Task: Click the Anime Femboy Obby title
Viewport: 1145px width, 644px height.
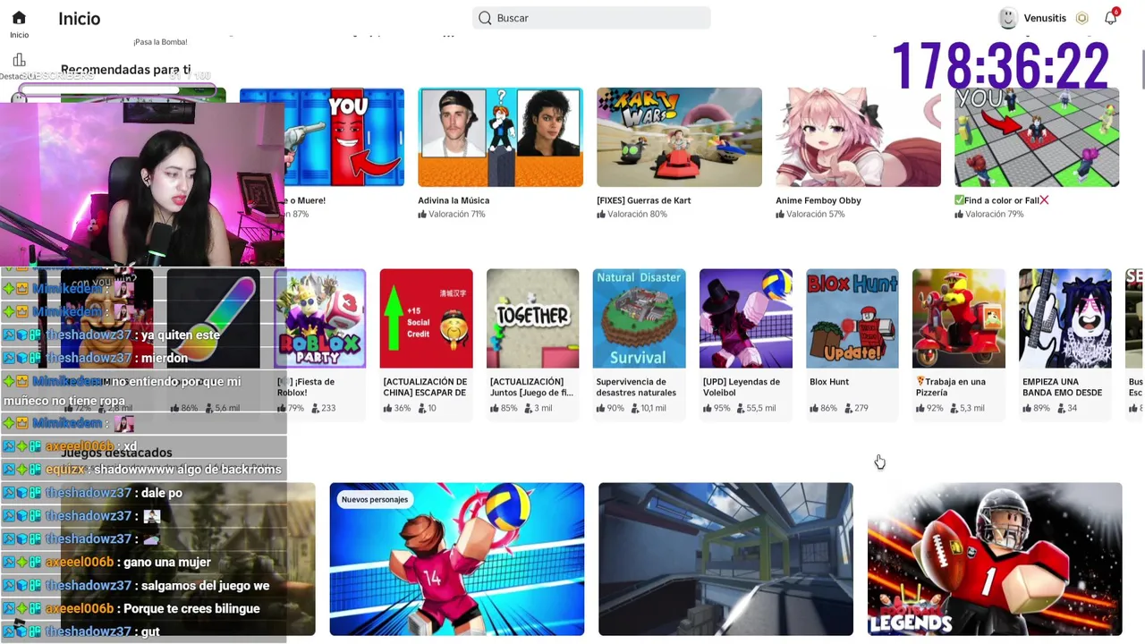Action: coord(818,200)
